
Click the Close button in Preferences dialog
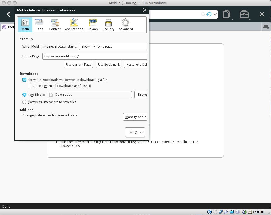tap(135, 132)
